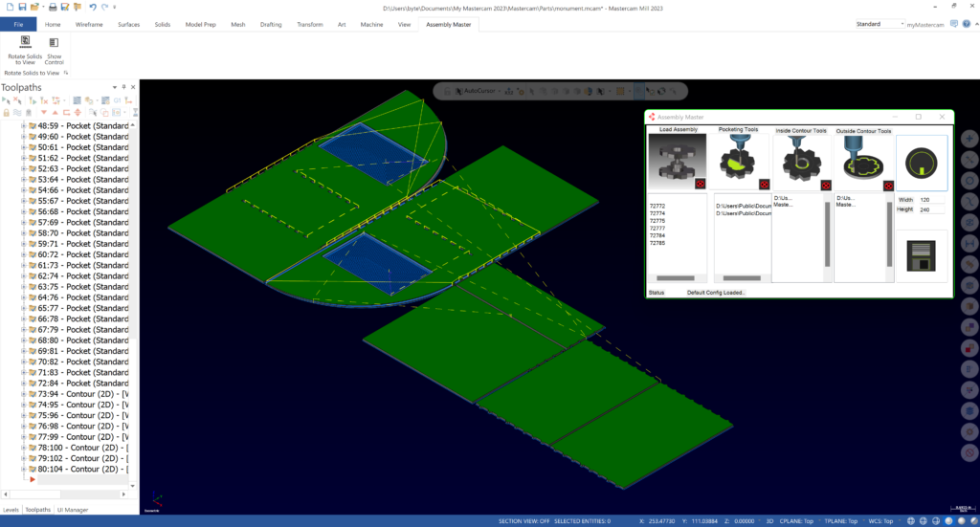Click the Load Assembly image button

(677, 161)
